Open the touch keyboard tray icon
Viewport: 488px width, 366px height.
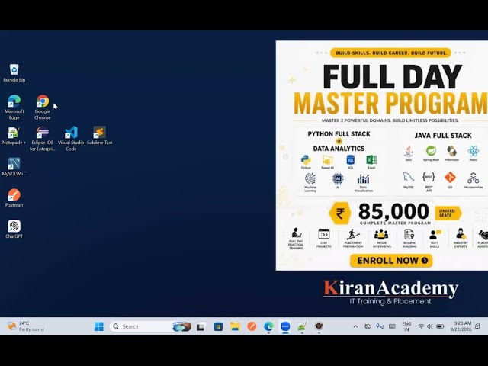point(392,326)
